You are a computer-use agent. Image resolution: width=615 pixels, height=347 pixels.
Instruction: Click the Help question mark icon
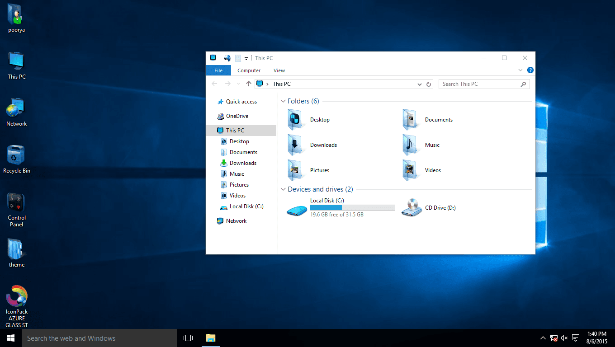[x=530, y=70]
